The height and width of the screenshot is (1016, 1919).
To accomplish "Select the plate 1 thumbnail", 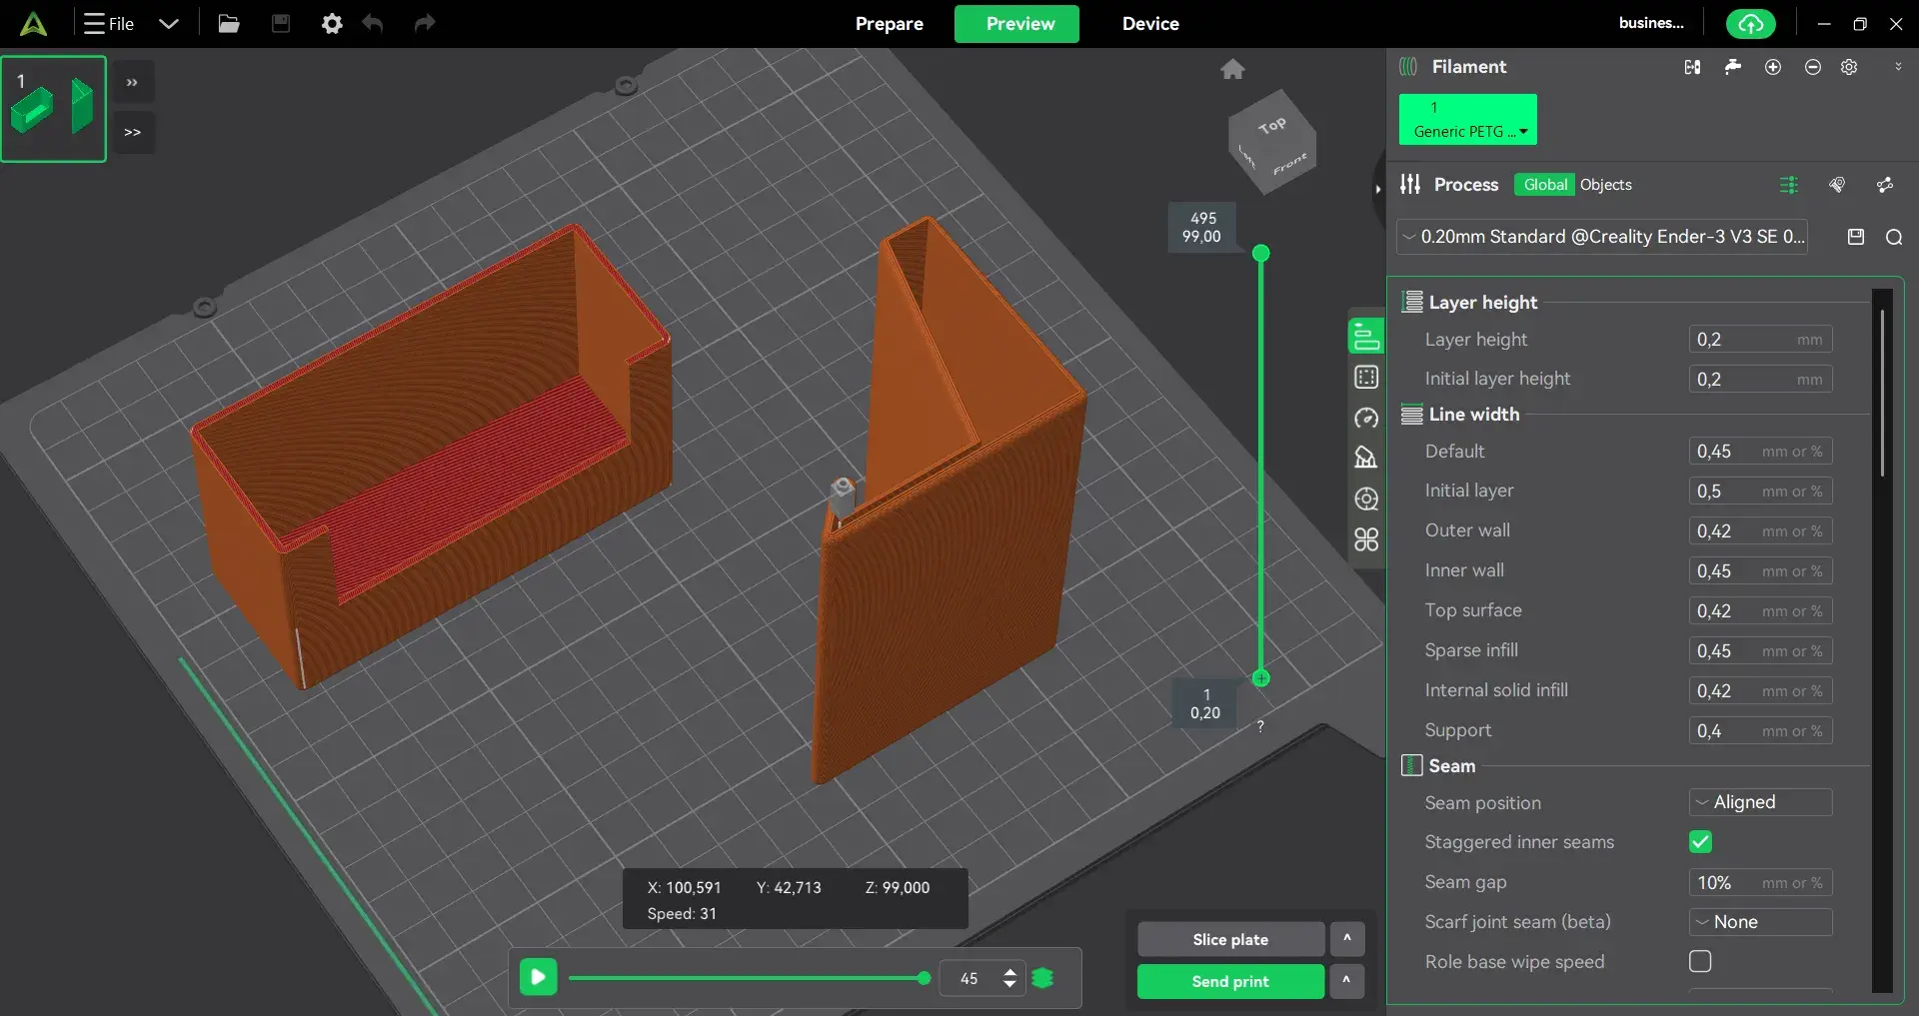I will click(54, 109).
